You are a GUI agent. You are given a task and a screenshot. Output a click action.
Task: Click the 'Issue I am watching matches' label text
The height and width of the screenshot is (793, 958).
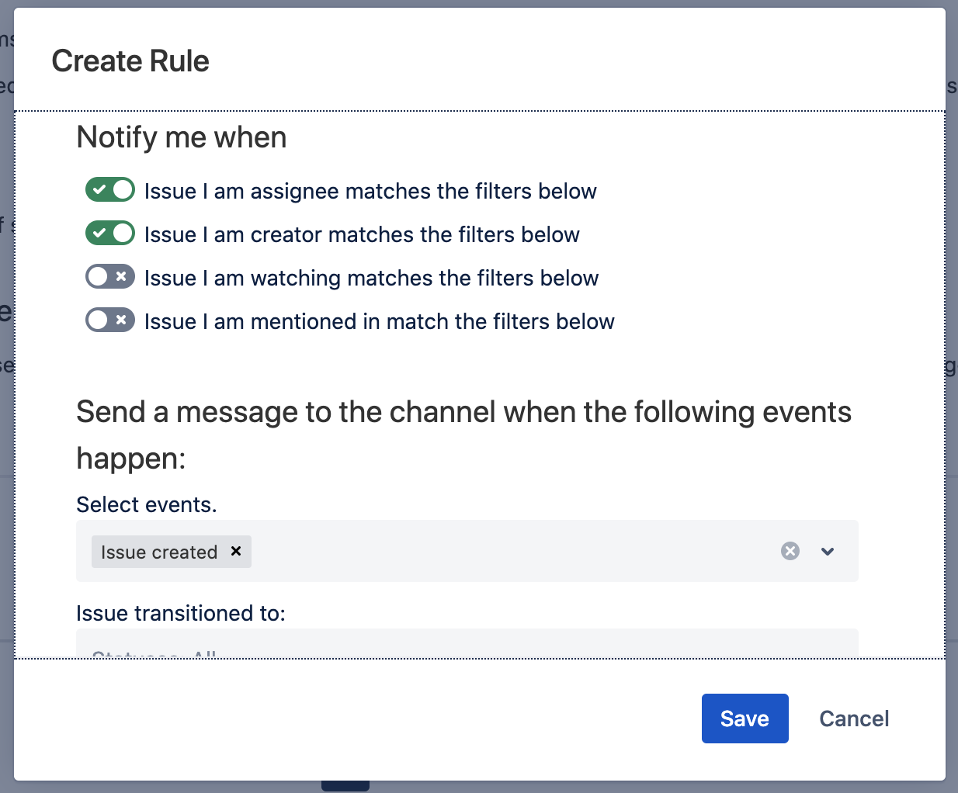tap(371, 278)
